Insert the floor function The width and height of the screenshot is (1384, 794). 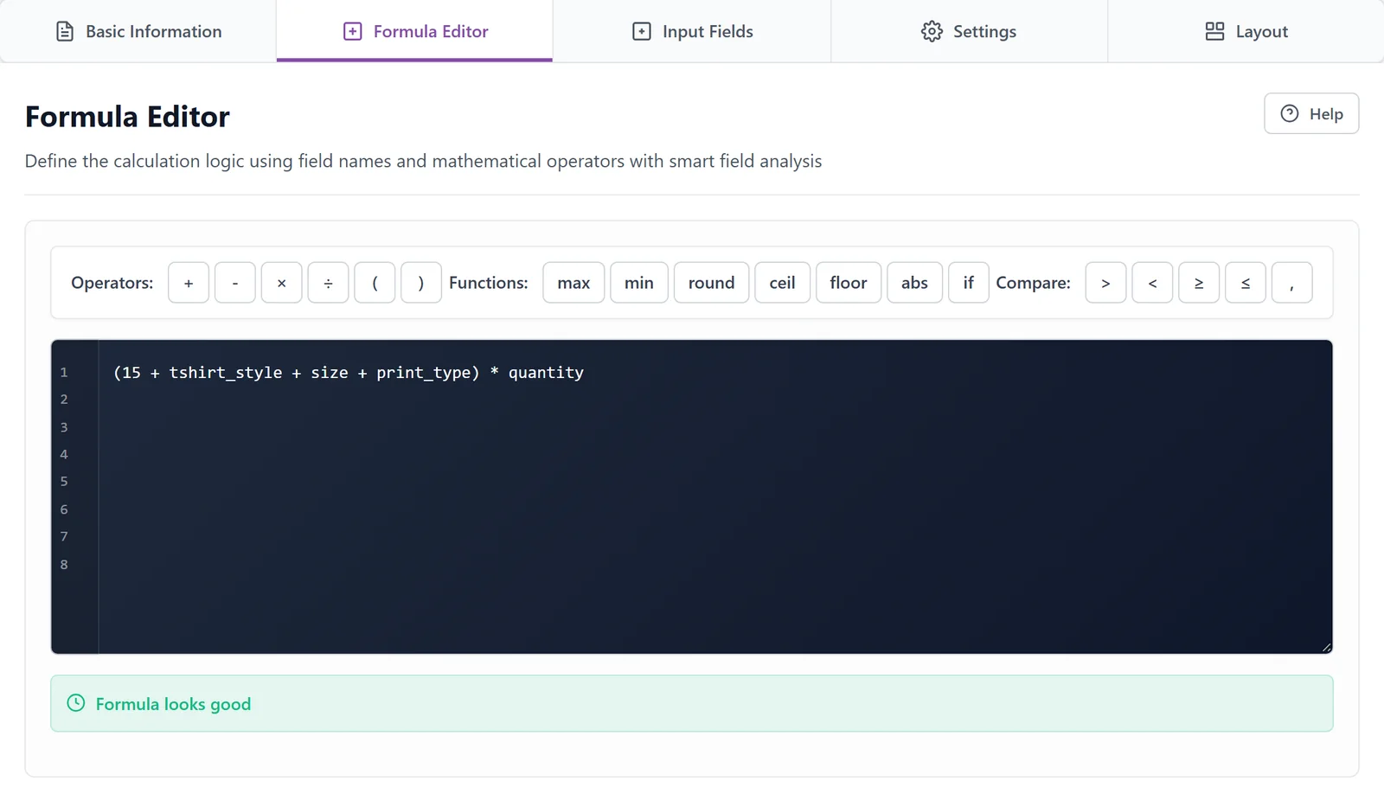pyautogui.click(x=849, y=283)
